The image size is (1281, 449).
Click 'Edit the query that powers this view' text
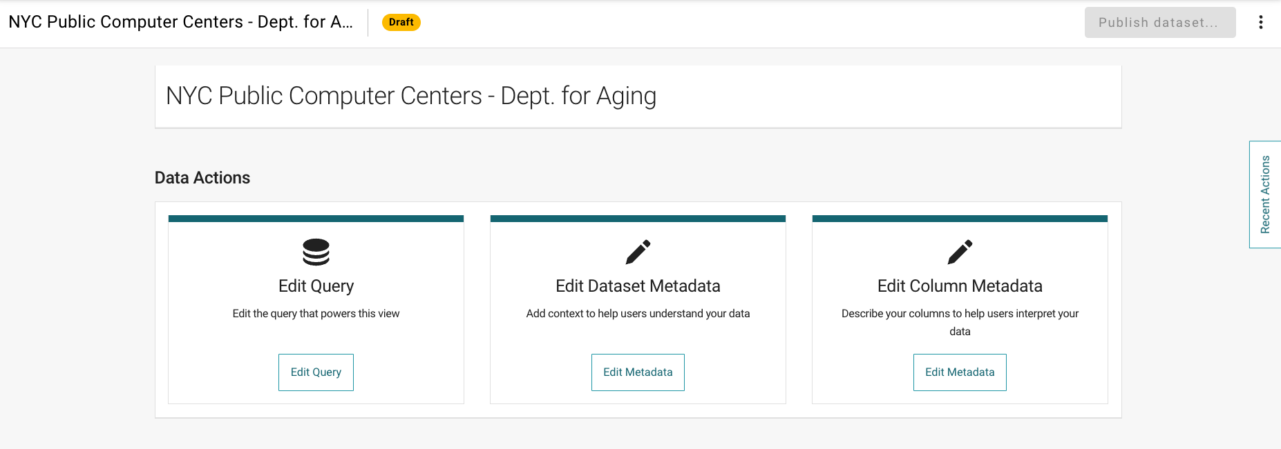point(316,314)
